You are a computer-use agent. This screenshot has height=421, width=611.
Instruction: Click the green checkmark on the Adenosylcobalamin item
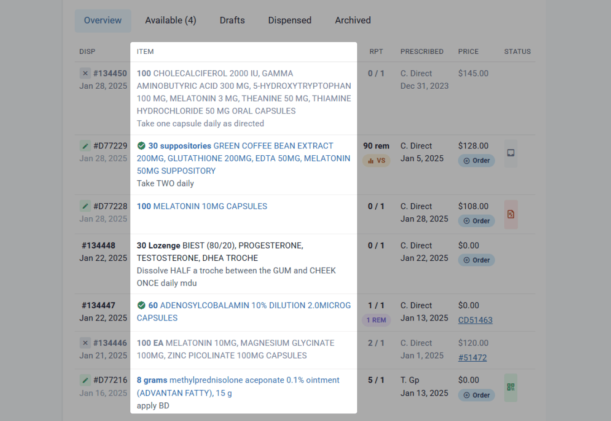click(141, 305)
